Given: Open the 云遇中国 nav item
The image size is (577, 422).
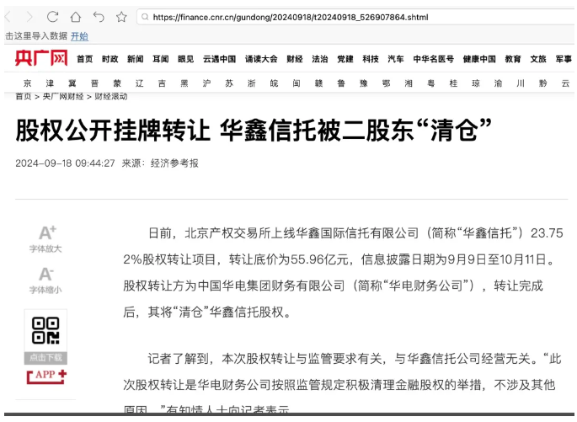Looking at the screenshot, I should [220, 59].
